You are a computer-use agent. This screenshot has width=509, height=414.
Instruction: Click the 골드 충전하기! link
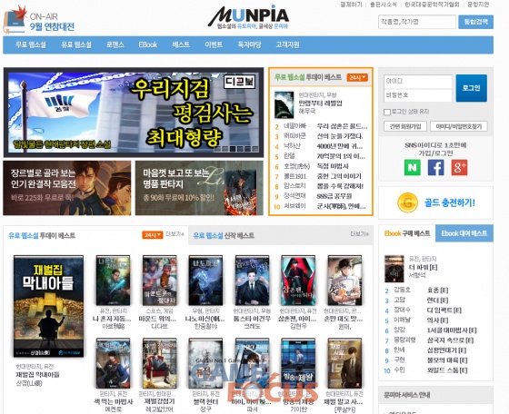[449, 203]
